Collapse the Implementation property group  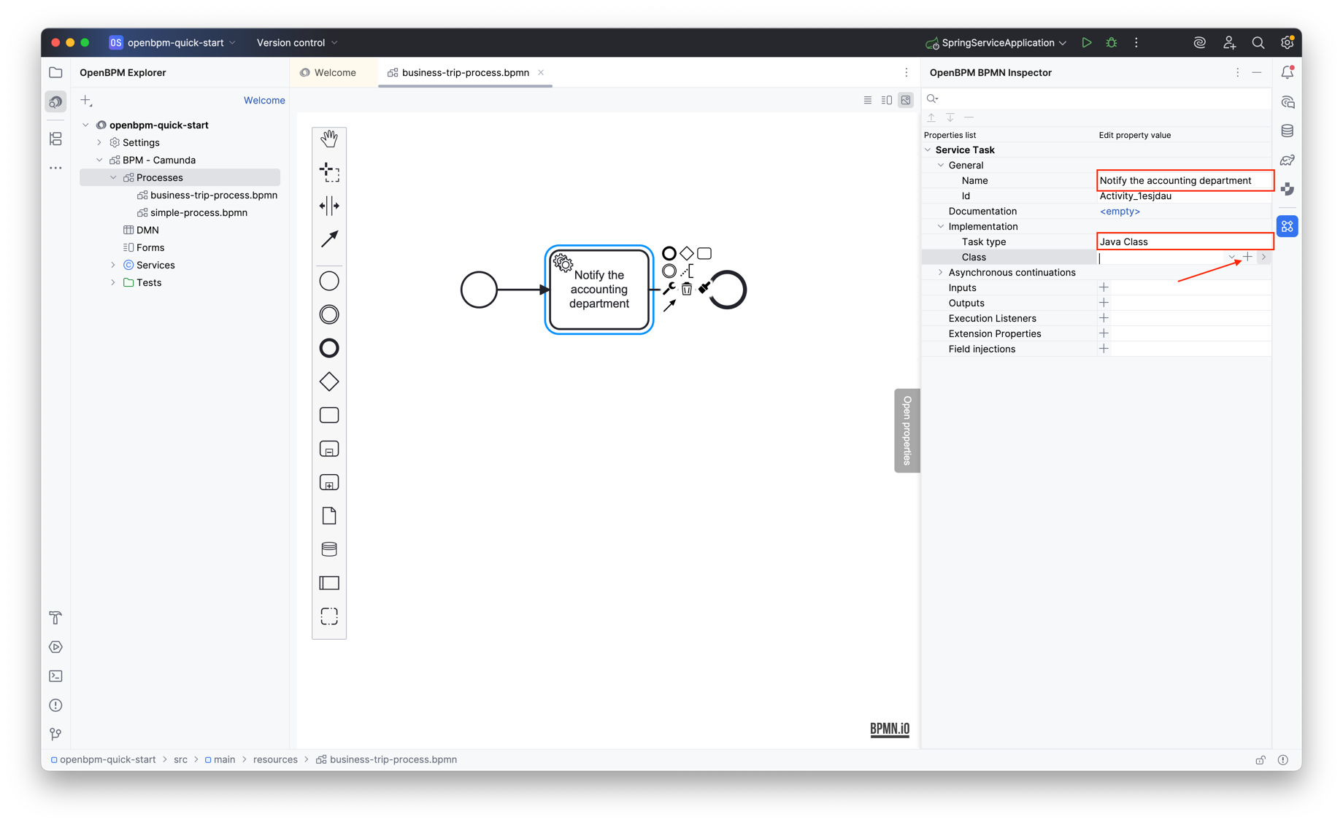coord(941,226)
